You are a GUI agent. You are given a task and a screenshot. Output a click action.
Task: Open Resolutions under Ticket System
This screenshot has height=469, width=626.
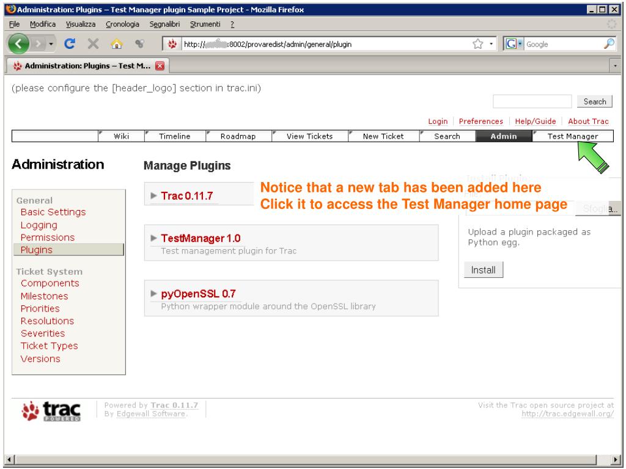point(47,321)
